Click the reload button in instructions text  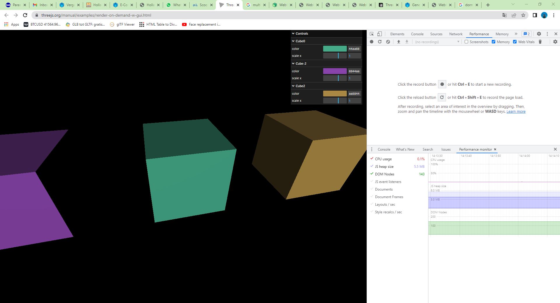coord(442,97)
